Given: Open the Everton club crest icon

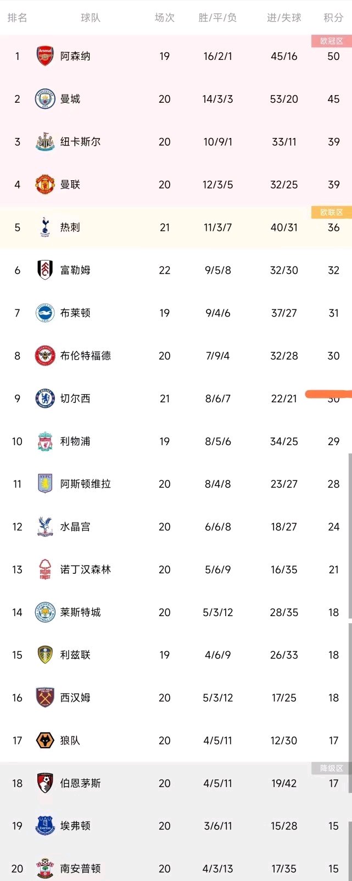Looking at the screenshot, I should [x=45, y=826].
